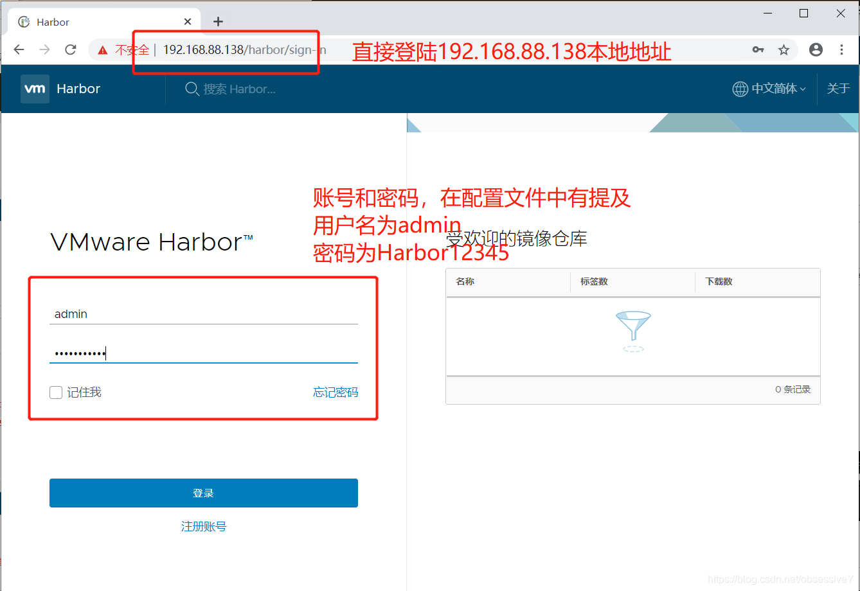860x591 pixels.
Task: Open the 关于 menu item
Action: coord(838,89)
